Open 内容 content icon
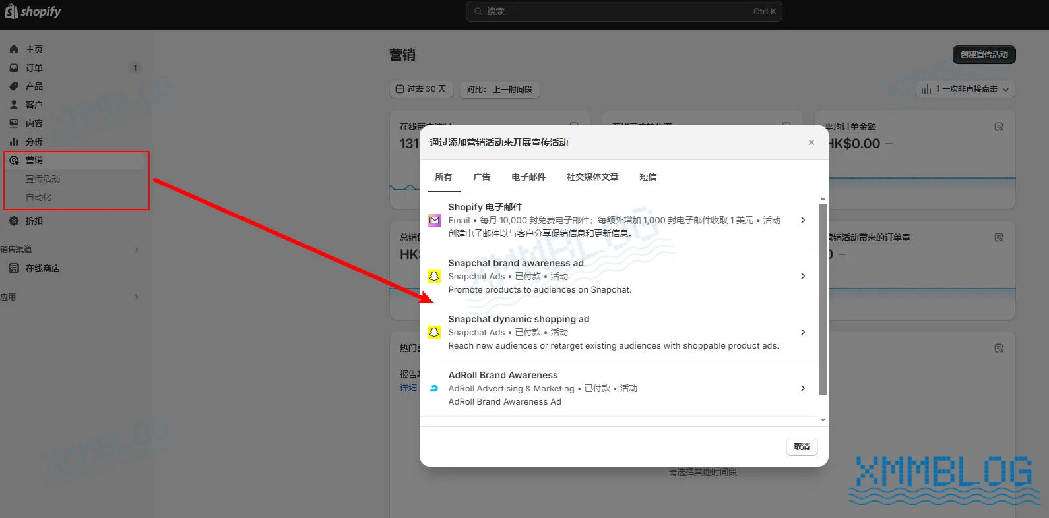The height and width of the screenshot is (518, 1049). [x=14, y=123]
